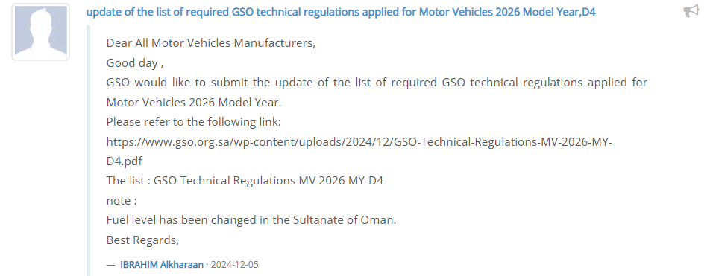This screenshot has width=707, height=276.
Task: Click the Fuel level changed in Oman sentence
Action: 251,220
